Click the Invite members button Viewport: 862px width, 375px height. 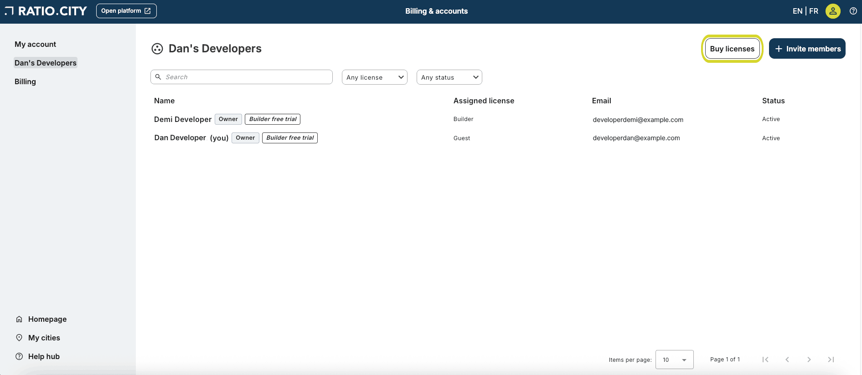point(807,49)
